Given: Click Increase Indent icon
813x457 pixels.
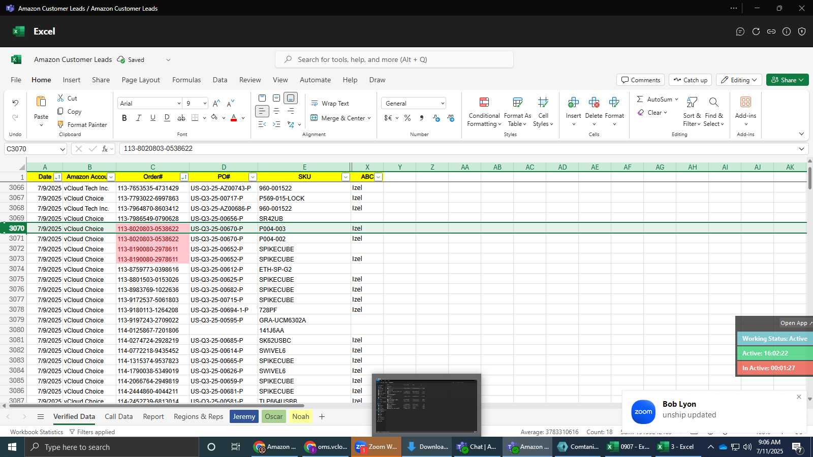Looking at the screenshot, I should click(x=276, y=124).
